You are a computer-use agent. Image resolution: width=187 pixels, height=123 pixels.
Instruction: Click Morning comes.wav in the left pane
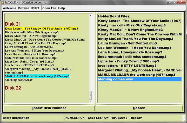[x=19, y=80]
